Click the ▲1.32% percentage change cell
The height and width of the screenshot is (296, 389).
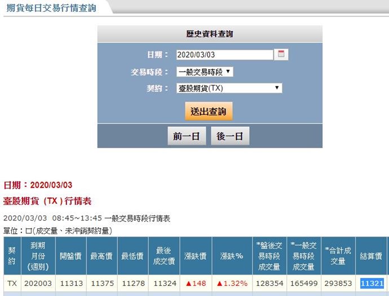[x=232, y=283]
